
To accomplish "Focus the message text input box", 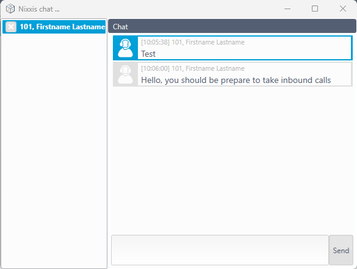I will [220, 250].
